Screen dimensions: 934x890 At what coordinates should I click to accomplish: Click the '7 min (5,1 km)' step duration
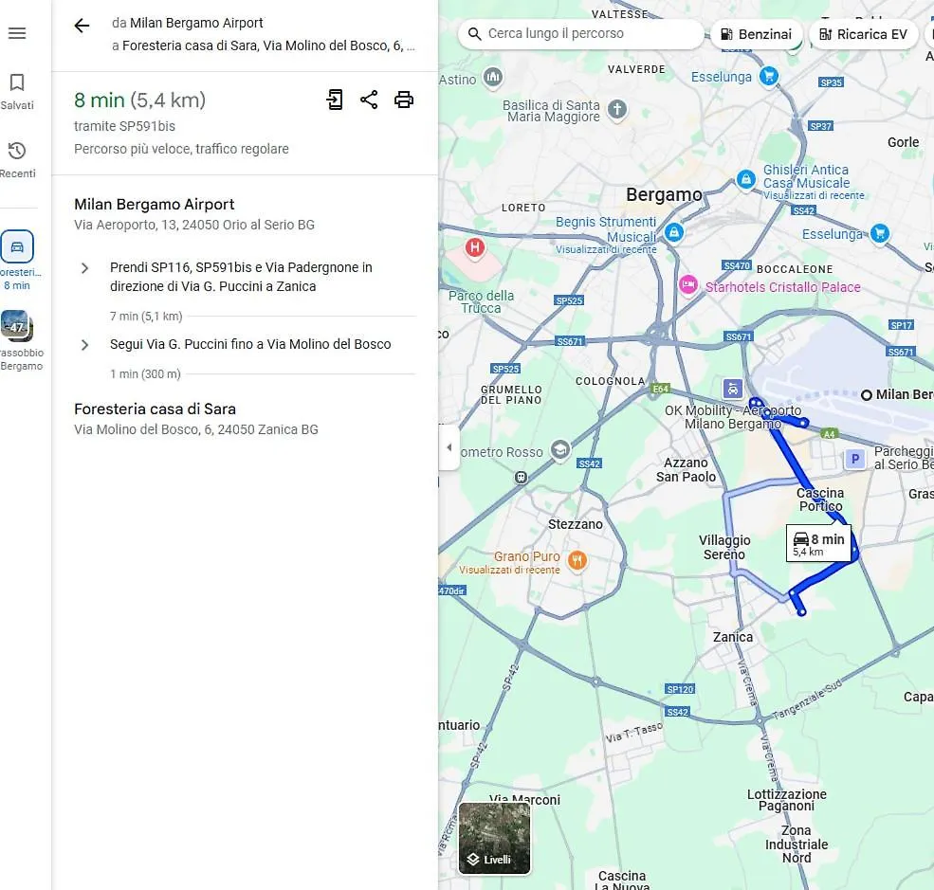pyautogui.click(x=146, y=317)
